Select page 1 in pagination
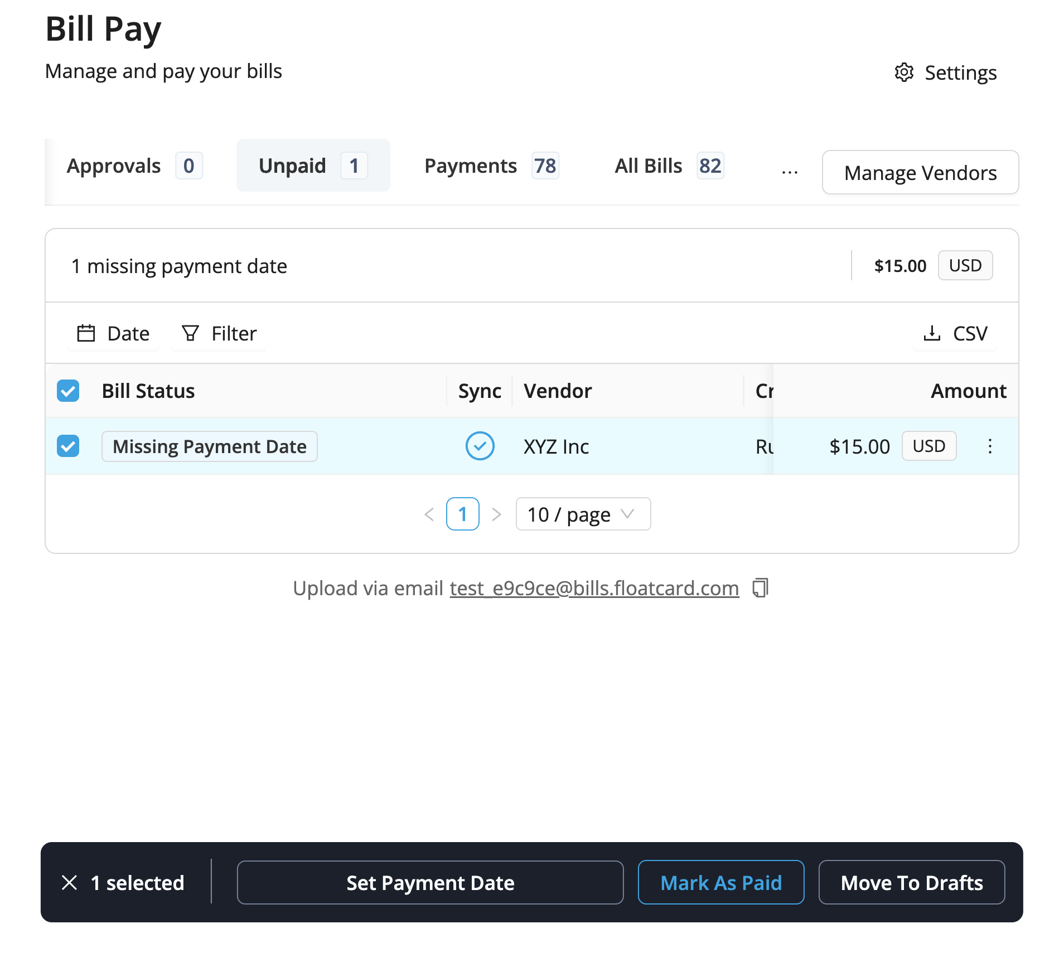Image resolution: width=1064 pixels, height=953 pixels. [462, 514]
